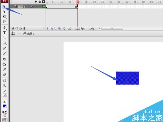
Task: Toggle Snap to Objects magnet
Action: [x=5, y=120]
